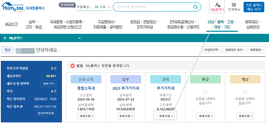Viewport: 269px width, 123px height.
Task: Open 2023 부가가치세 link in 납부
Action: (126, 88)
